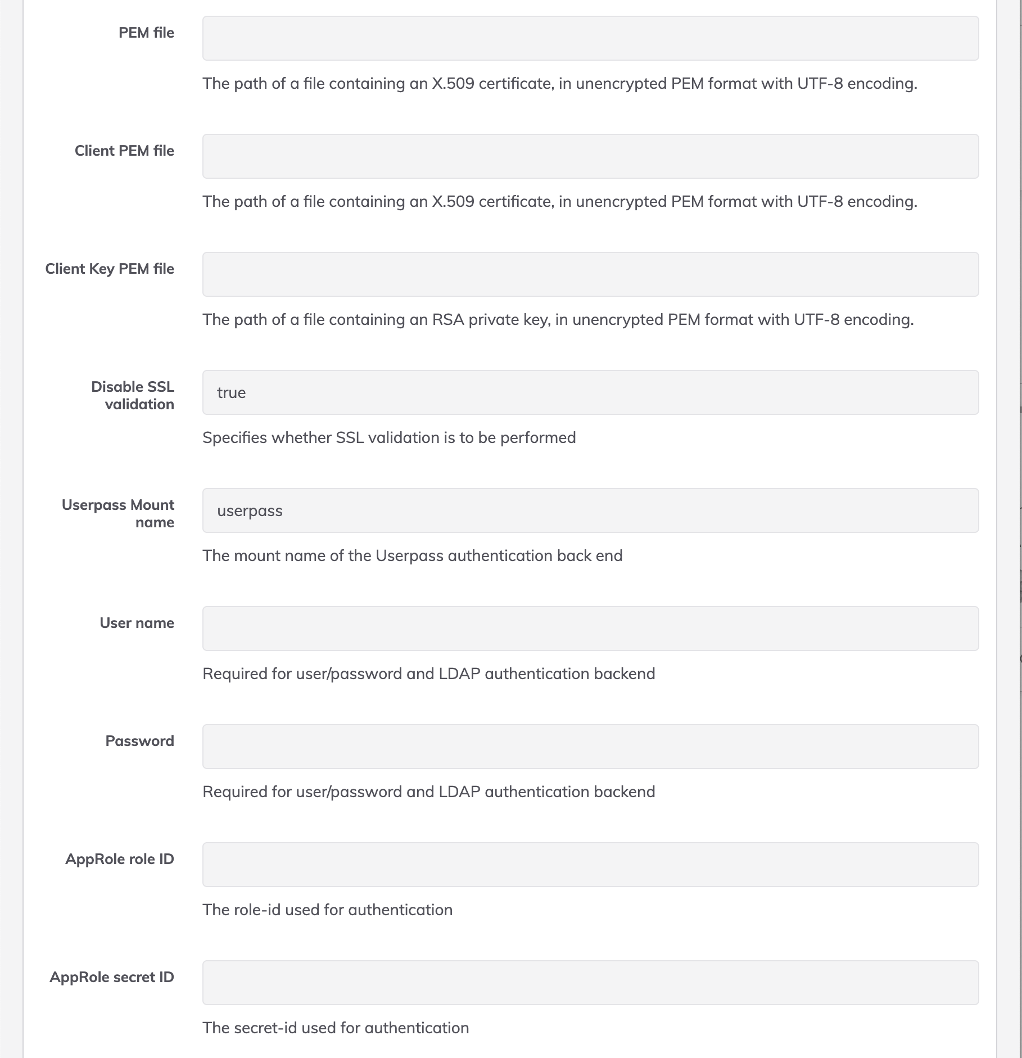
Task: Click the AppRole role ID input
Action: [590, 865]
